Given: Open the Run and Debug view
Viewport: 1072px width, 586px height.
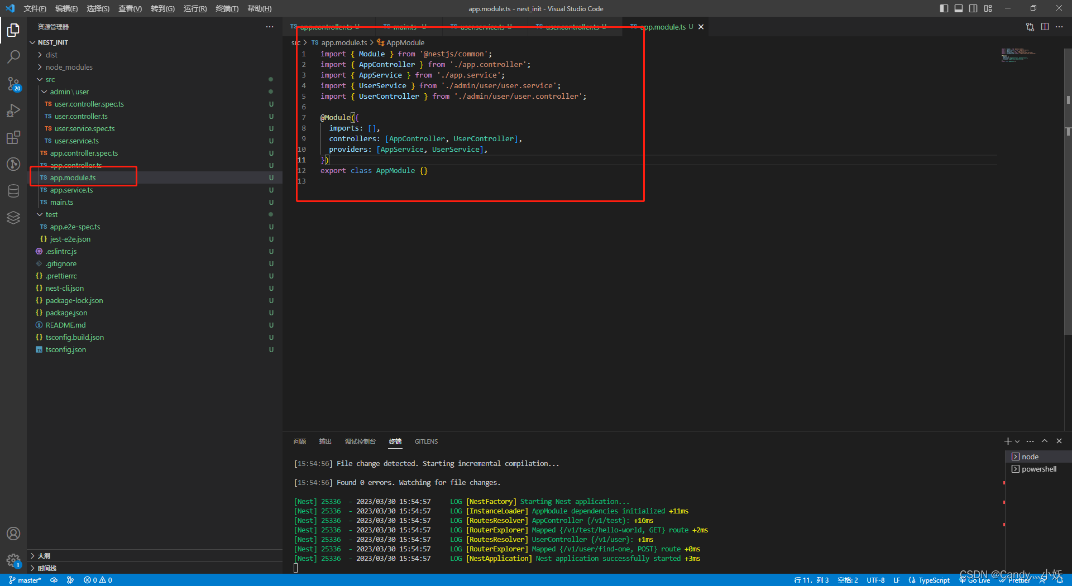Looking at the screenshot, I should [13, 111].
